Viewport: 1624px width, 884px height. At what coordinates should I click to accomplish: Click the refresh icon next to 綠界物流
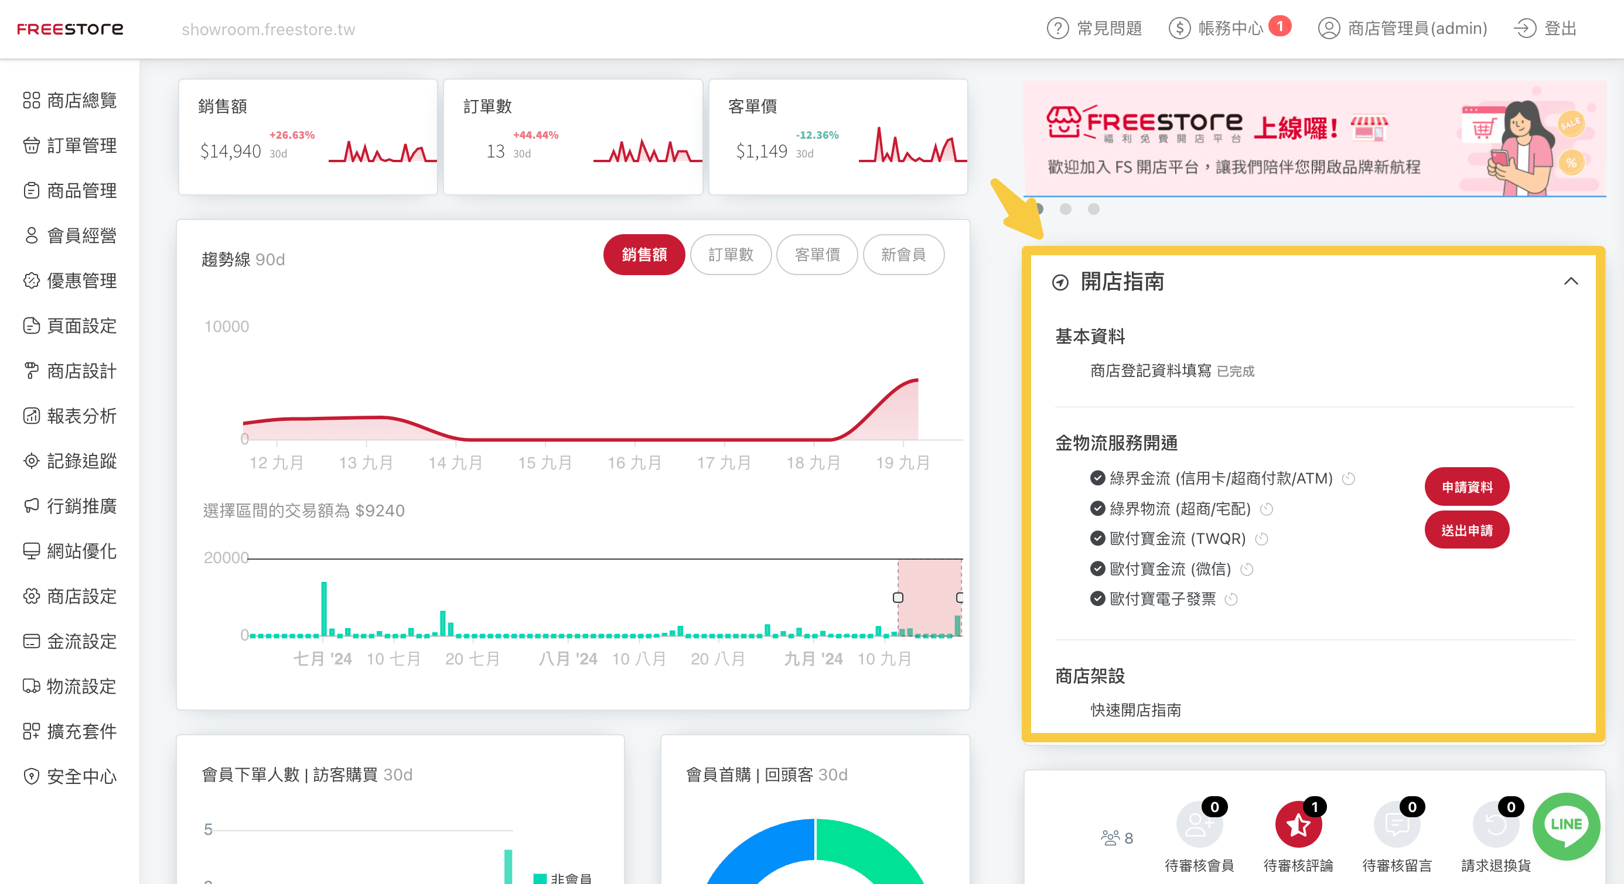pos(1267,509)
